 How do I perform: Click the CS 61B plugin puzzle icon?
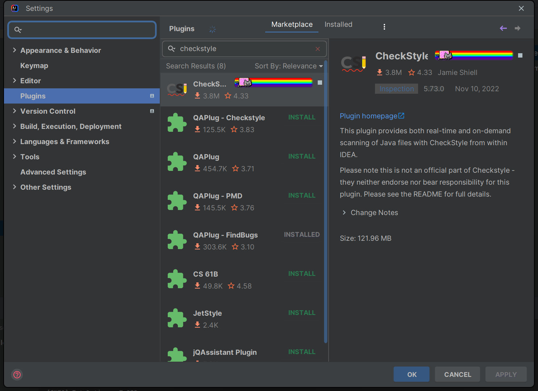coord(177,279)
